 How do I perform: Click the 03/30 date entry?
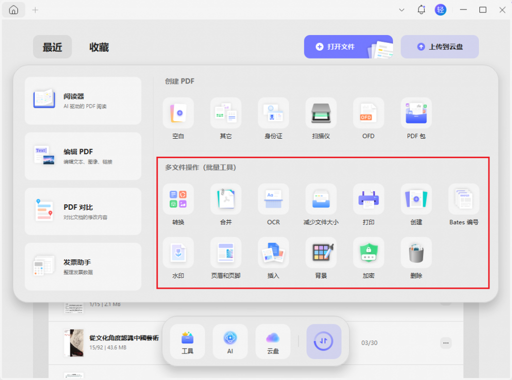coord(369,343)
